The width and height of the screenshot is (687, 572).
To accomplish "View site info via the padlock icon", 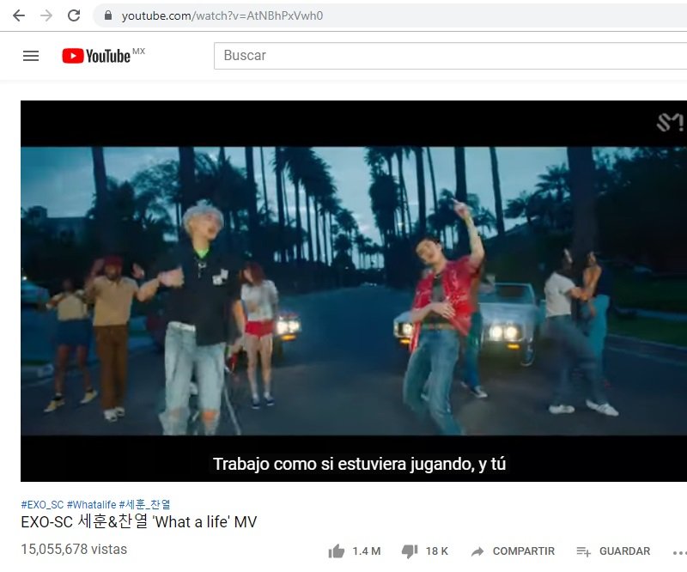I will point(108,15).
